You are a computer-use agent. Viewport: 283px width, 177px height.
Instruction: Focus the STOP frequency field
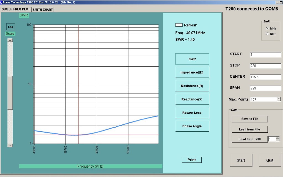(265, 66)
